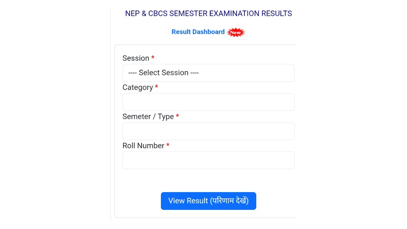The height and width of the screenshot is (229, 407).
Task: Click the Session field label
Action: tap(136, 58)
